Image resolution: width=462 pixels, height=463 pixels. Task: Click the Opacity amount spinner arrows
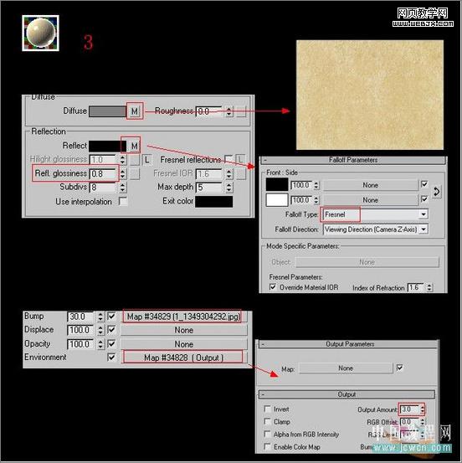[x=100, y=344]
